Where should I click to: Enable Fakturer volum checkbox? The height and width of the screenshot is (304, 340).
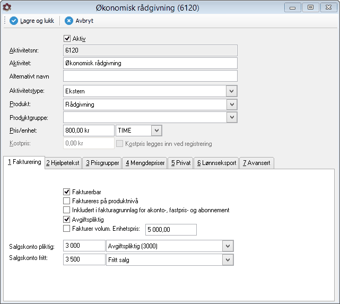[67, 229]
